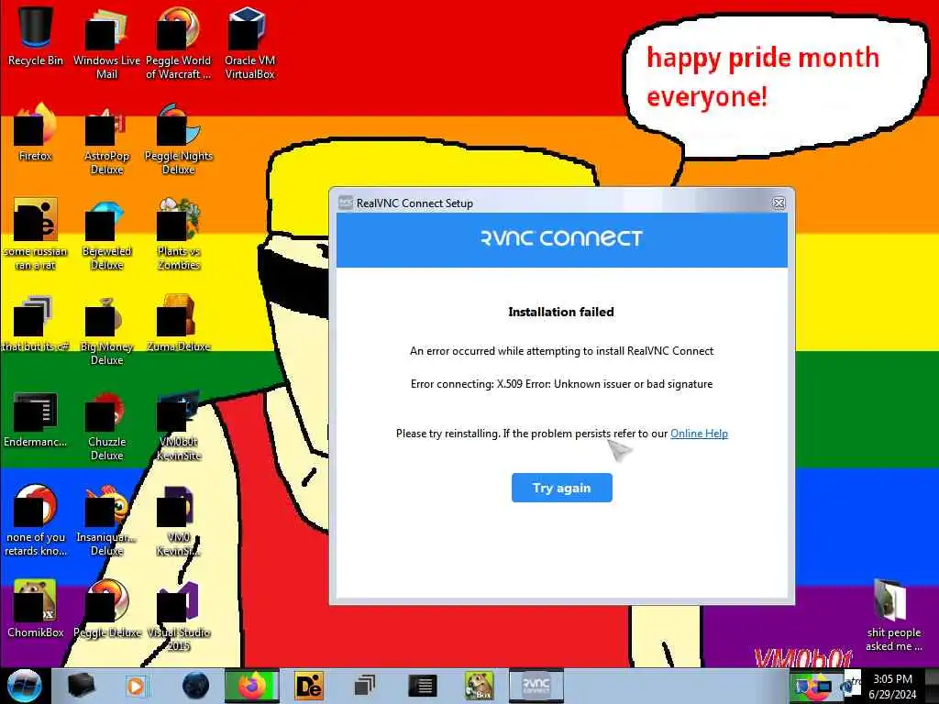Open the Endermanc... desktop icon
This screenshot has width=939, height=704.
click(x=36, y=419)
